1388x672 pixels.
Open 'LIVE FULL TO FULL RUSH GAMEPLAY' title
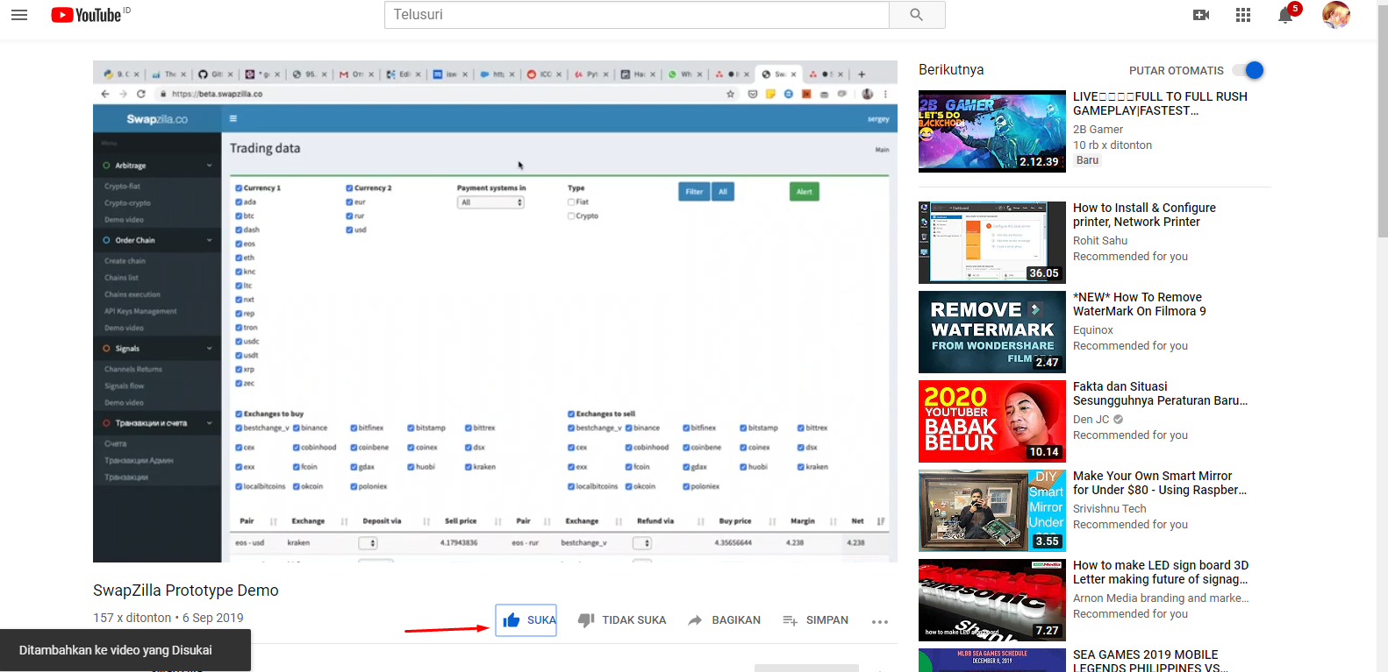tap(1160, 103)
